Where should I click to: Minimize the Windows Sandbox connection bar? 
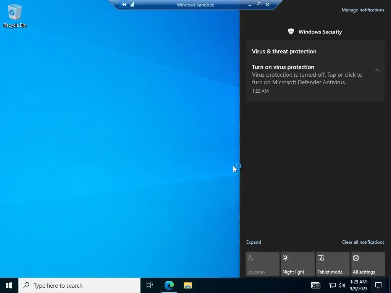point(250,5)
